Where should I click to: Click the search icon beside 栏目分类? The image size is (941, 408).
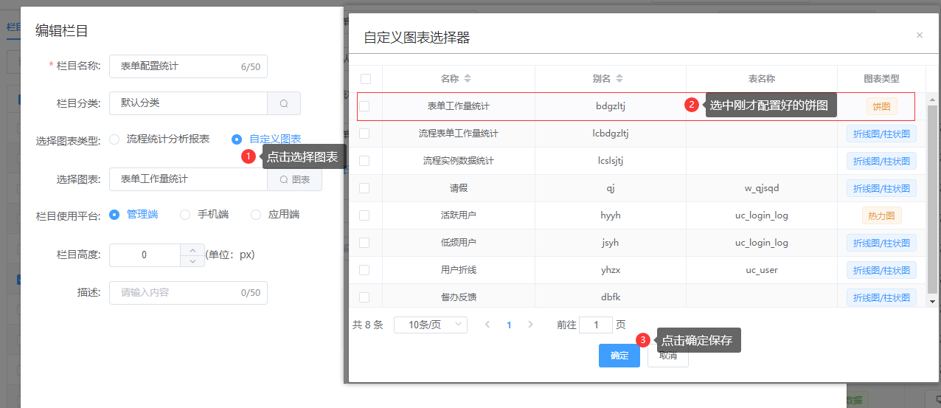(x=284, y=103)
